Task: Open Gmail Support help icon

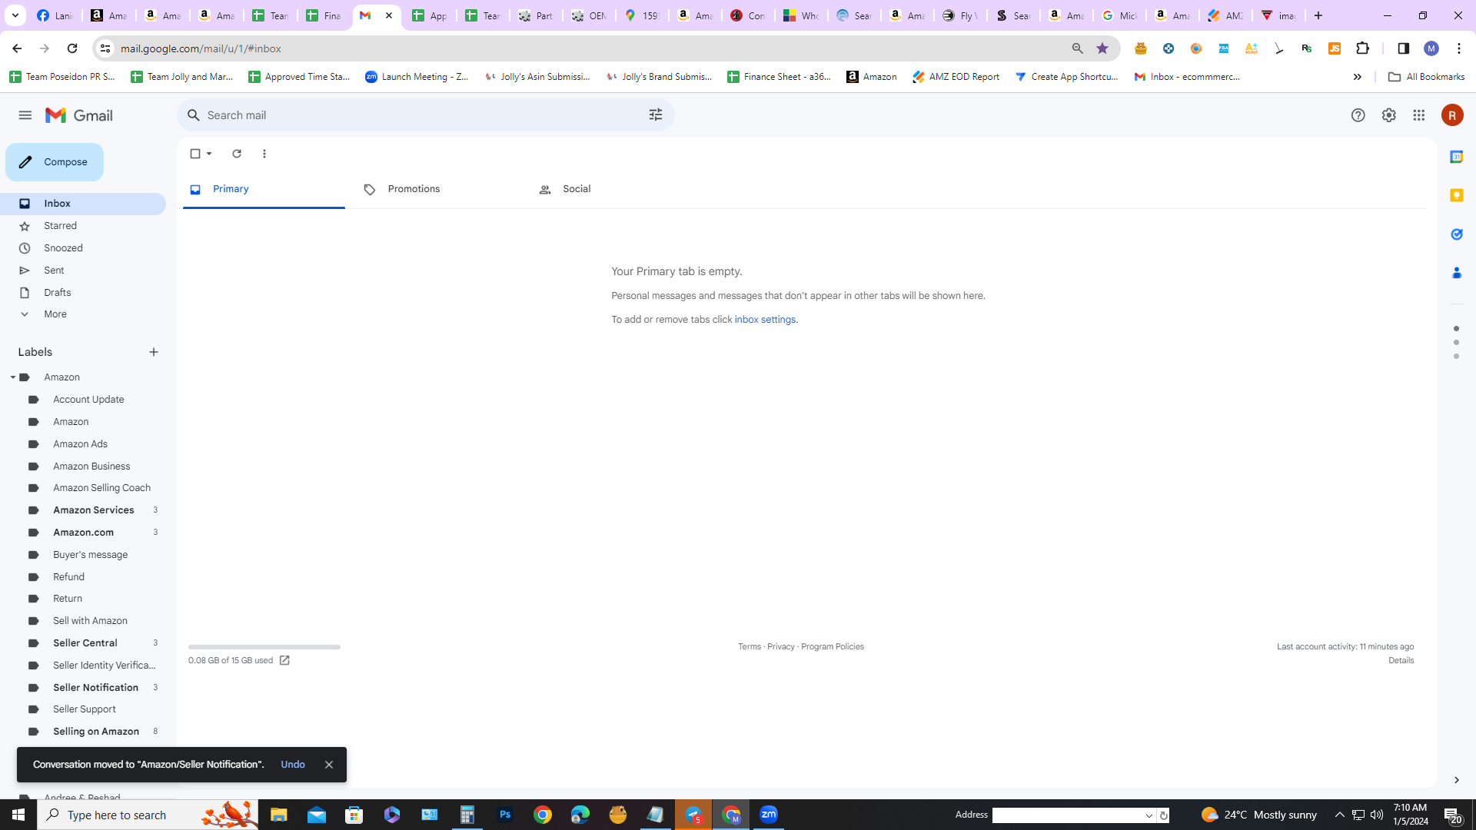Action: pyautogui.click(x=1358, y=115)
